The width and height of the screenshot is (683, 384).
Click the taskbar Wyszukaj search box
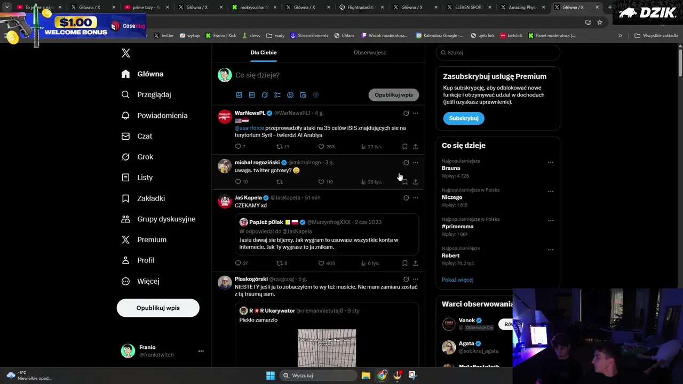tap(319, 375)
